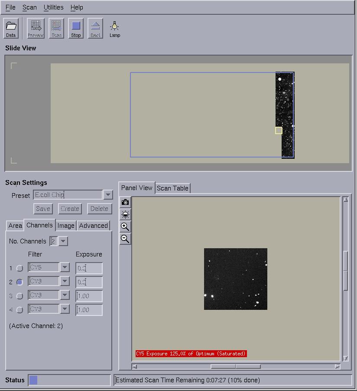Click the Preview scan toolbar icon
The width and height of the screenshot is (357, 391).
click(x=36, y=29)
